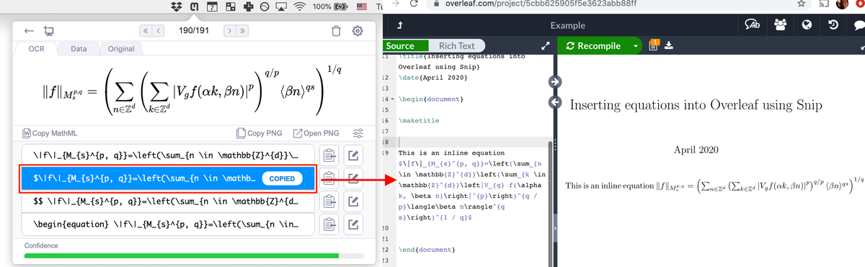The image size is (865, 267).
Task: Click the Mathpix Snip menu bar icon
Action: click(194, 6)
